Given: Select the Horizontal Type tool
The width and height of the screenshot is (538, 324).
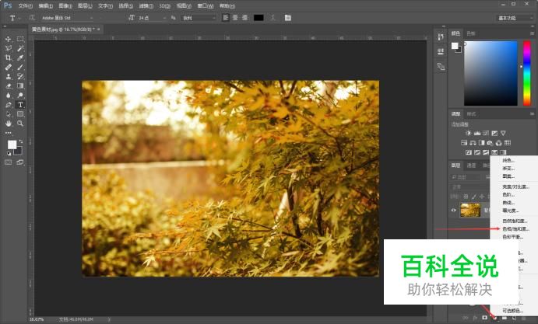Looking at the screenshot, I should (x=20, y=105).
